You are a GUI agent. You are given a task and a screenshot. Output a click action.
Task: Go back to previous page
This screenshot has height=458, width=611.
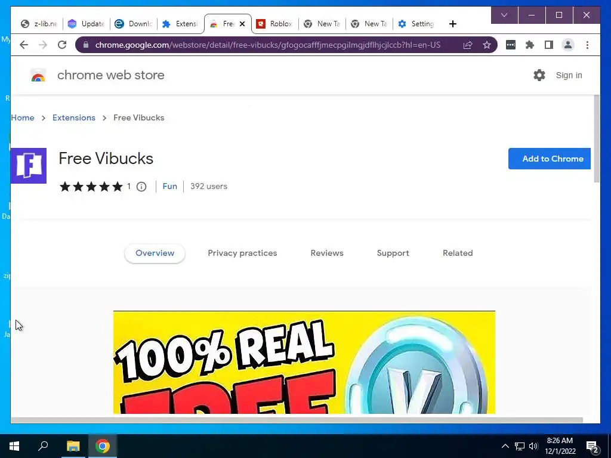point(24,45)
